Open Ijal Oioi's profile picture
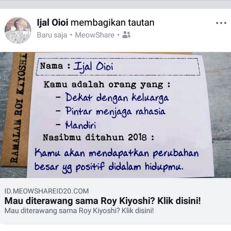 click(x=18, y=30)
